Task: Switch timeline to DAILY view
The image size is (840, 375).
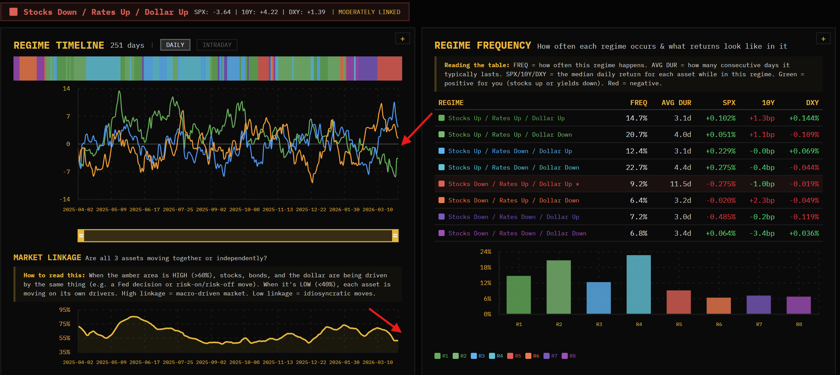Action: pos(175,45)
